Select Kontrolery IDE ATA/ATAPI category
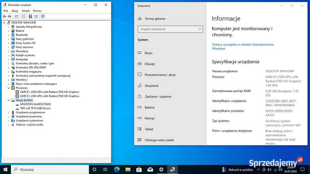 point(31,67)
